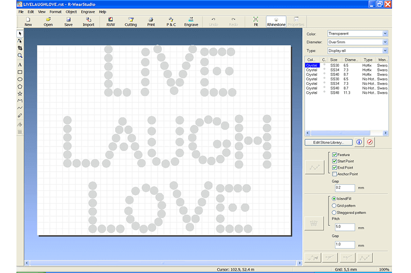Select the Staggered pattern radio button

[334, 212]
